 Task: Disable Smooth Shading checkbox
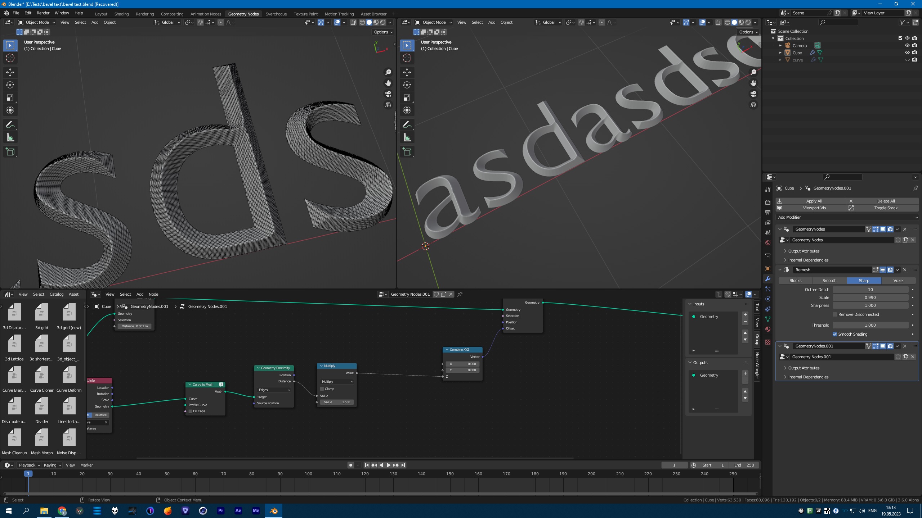pyautogui.click(x=835, y=334)
